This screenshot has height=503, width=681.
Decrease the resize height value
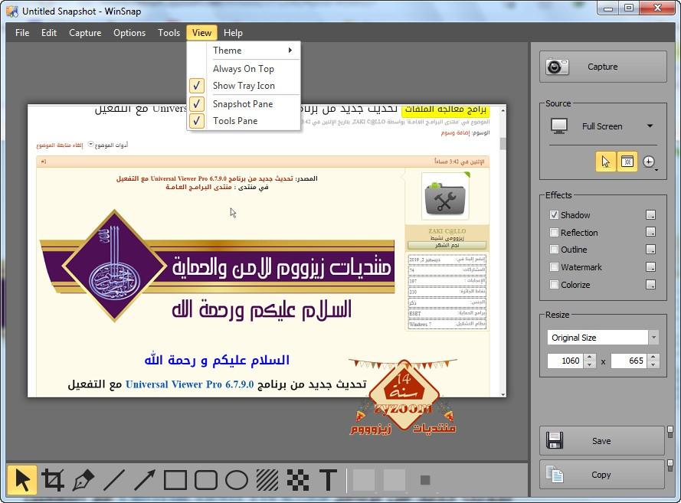(x=653, y=364)
